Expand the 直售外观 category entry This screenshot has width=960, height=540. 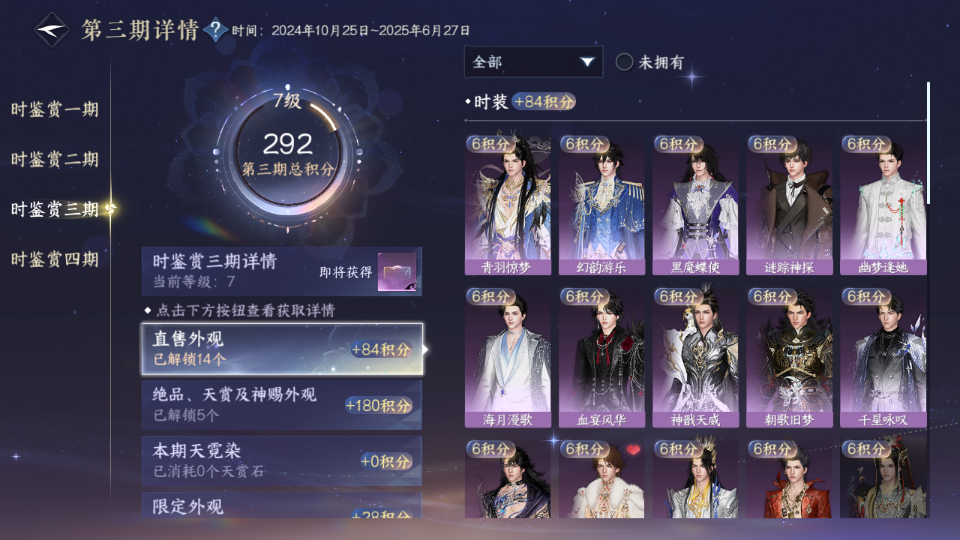[x=282, y=349]
